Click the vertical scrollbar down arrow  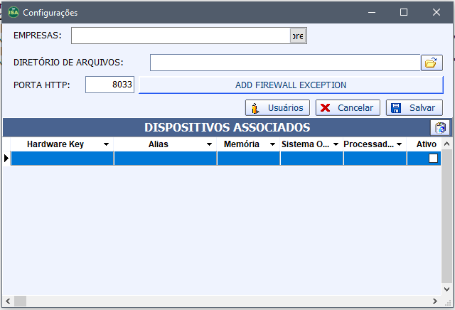coord(447,289)
